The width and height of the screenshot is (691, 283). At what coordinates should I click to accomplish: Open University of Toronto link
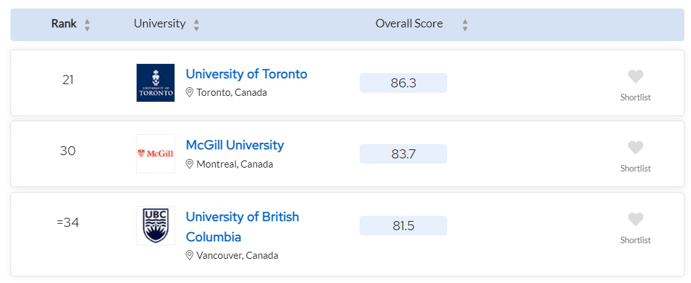click(x=246, y=74)
